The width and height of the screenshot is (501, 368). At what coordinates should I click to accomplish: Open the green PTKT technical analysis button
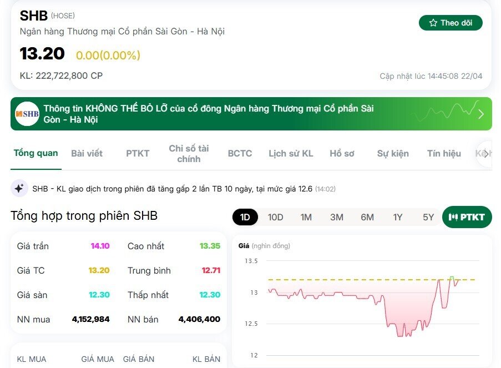click(467, 217)
